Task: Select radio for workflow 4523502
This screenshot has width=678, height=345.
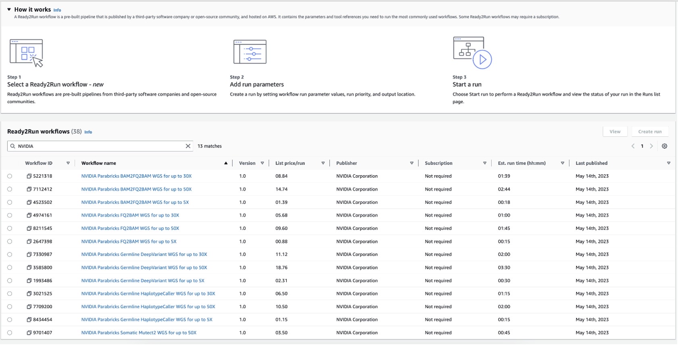Action: [x=10, y=202]
